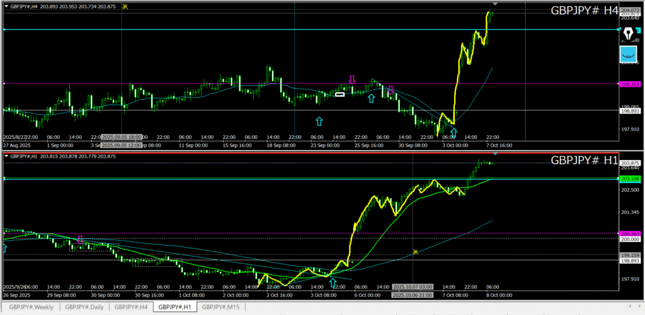Click the 198.893 price label on H4 chart
The width and height of the screenshot is (645, 315).
click(630, 111)
